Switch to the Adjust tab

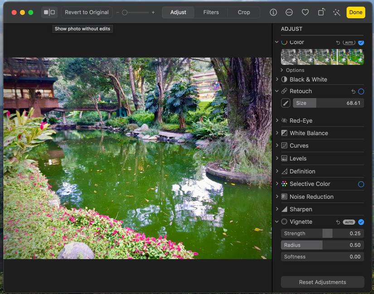pyautogui.click(x=178, y=12)
